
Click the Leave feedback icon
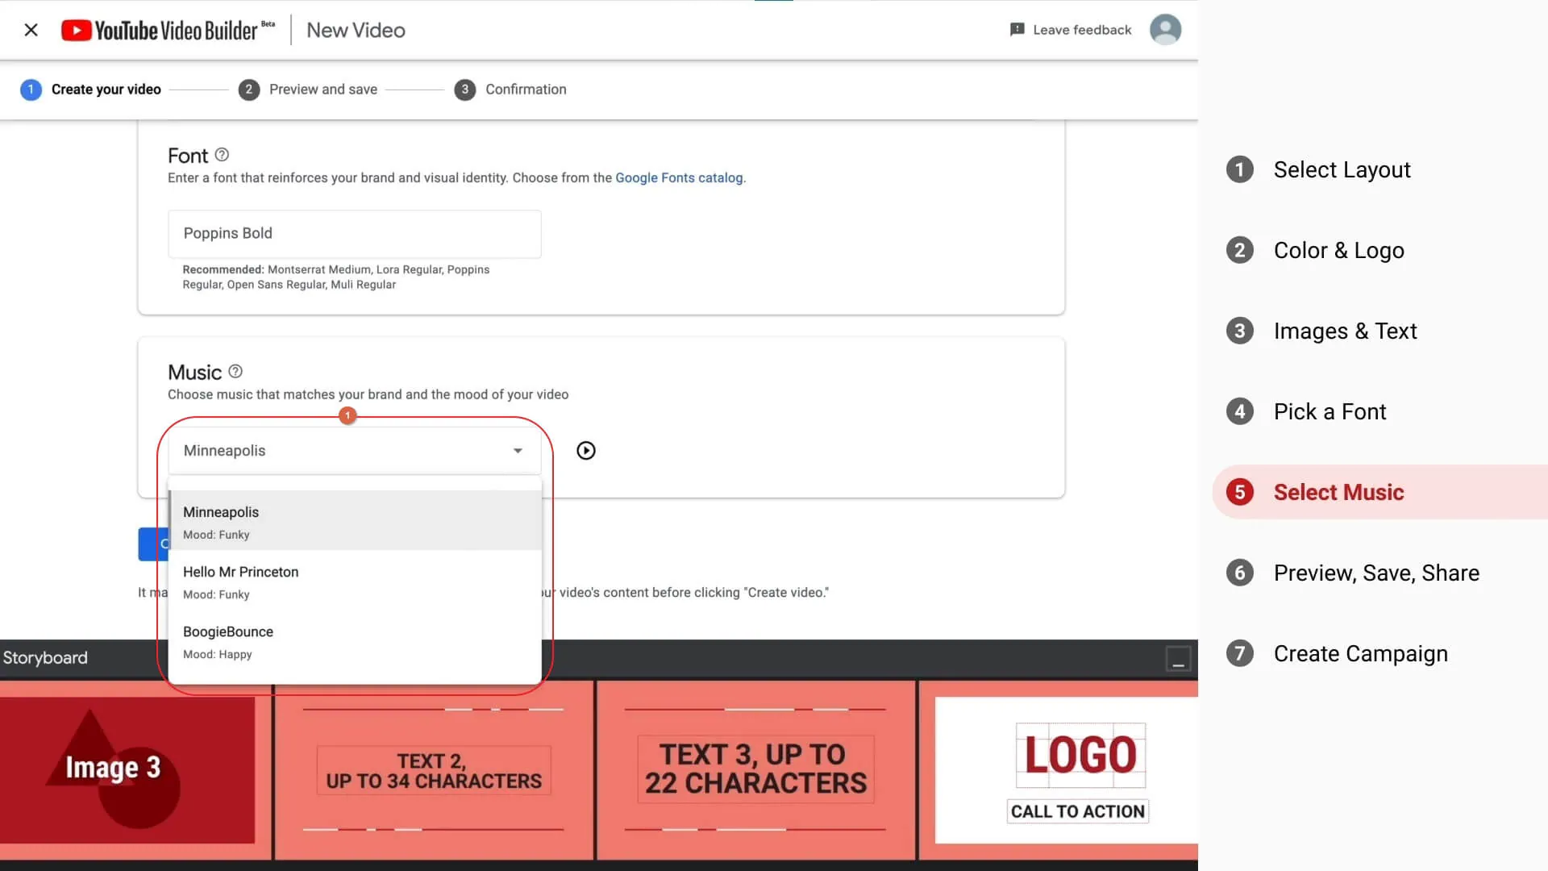(x=1017, y=30)
